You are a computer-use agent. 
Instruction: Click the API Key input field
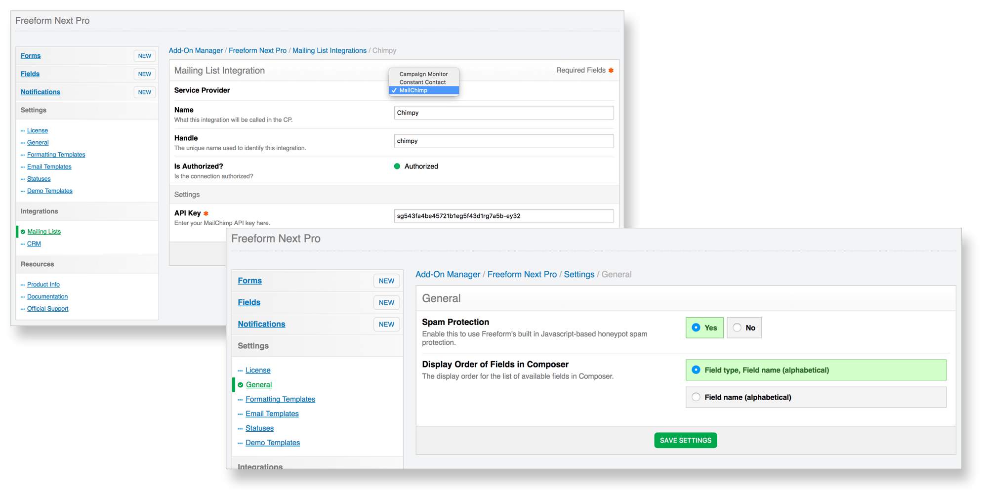coord(503,216)
